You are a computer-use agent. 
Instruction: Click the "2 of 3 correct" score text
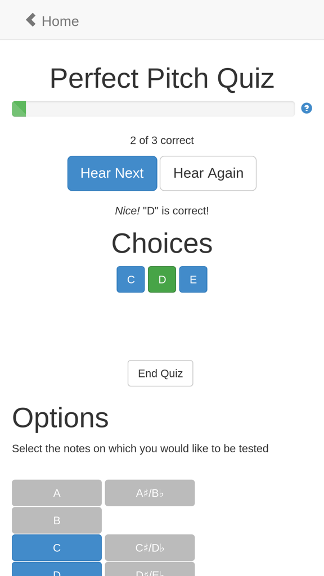[x=162, y=140]
